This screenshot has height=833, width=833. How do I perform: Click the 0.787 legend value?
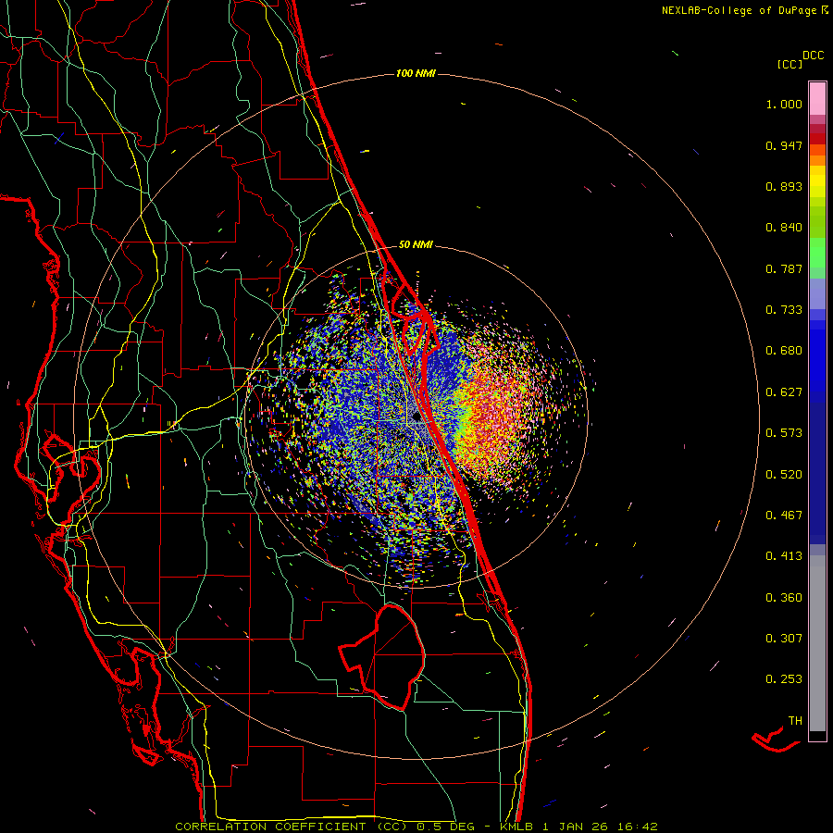784,268
